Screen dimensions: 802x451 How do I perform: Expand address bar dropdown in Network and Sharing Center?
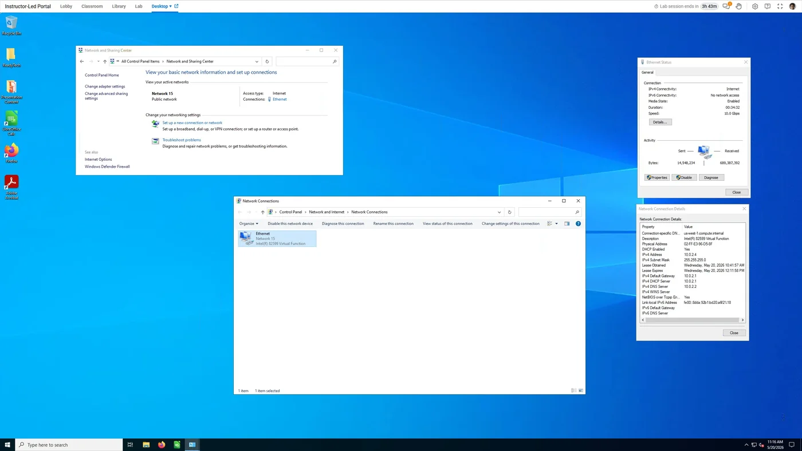(x=257, y=61)
